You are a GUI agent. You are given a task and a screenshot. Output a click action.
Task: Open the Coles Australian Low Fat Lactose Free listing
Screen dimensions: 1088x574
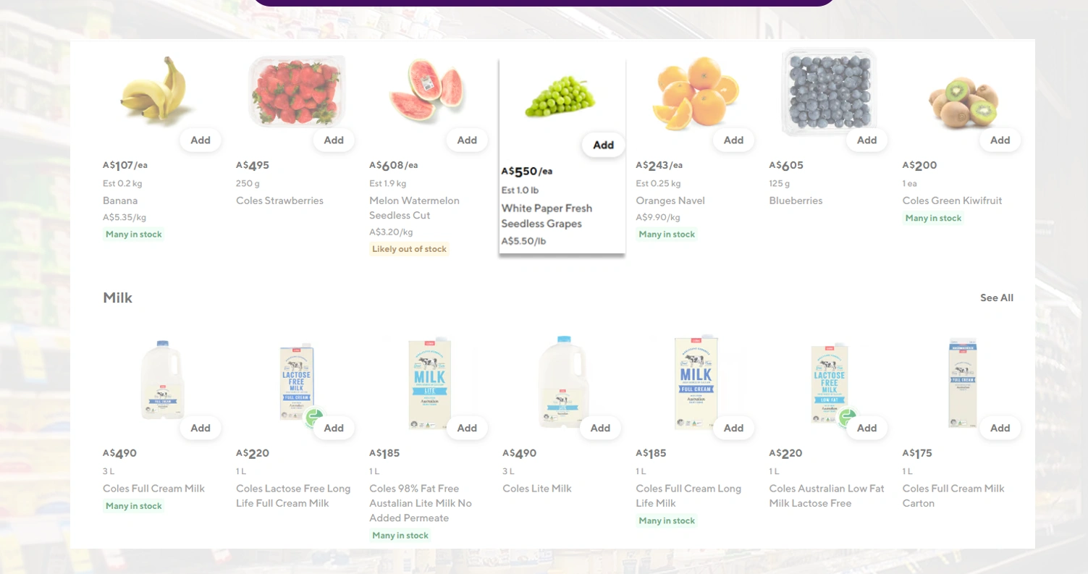826,496
